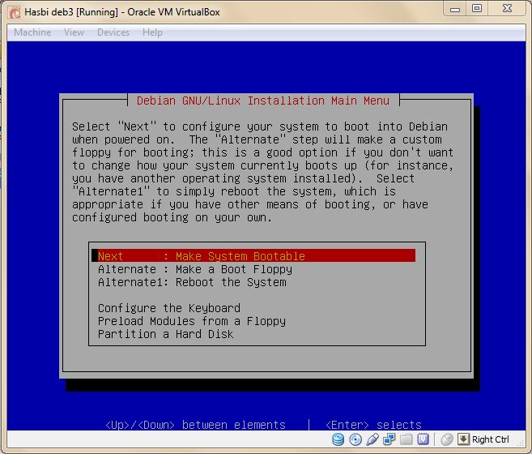Select 'Configure the Keyboard' option
The image size is (532, 454).
169,308
